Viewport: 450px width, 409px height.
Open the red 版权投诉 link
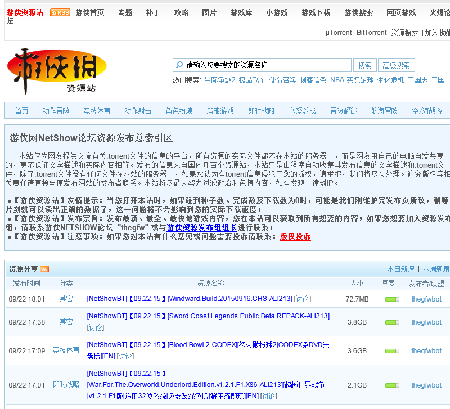coord(295,236)
